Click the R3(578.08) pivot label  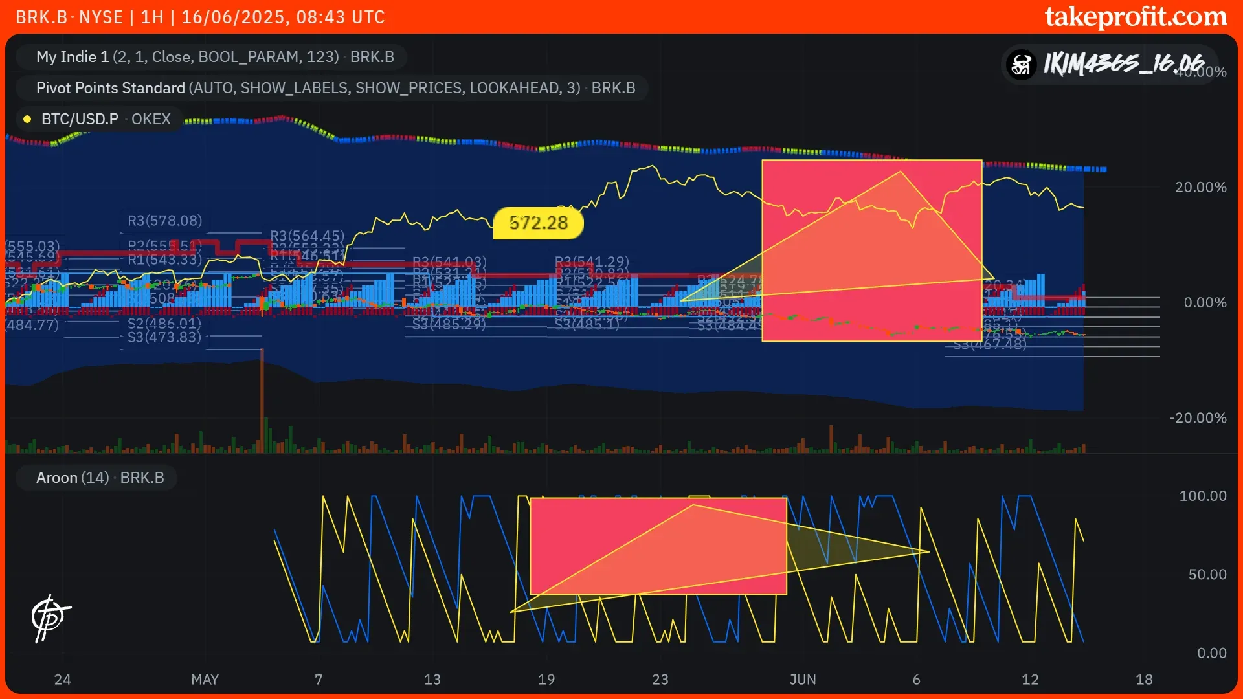point(164,221)
